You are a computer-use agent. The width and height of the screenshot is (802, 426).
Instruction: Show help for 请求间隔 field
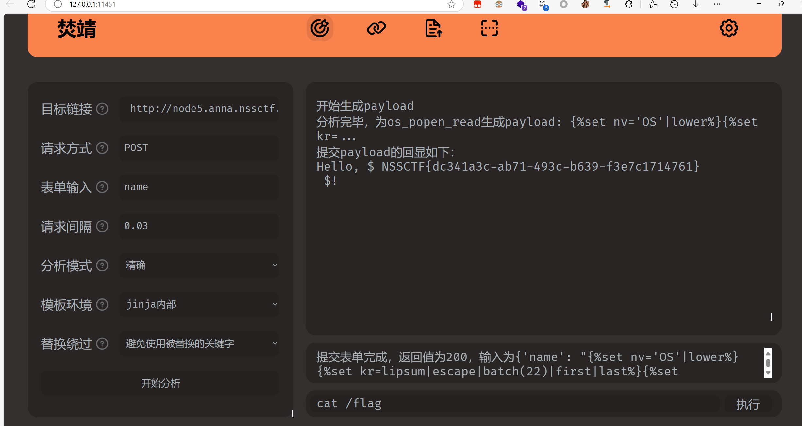coord(102,226)
